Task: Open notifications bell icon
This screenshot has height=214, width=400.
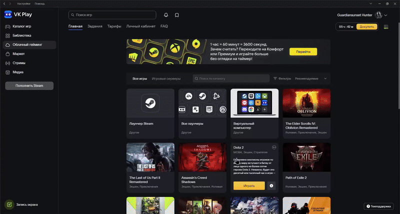Action: [166, 15]
